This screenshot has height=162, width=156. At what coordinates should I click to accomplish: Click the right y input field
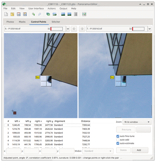point(67,151)
